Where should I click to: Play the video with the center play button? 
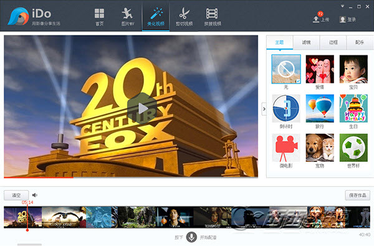coord(142,108)
